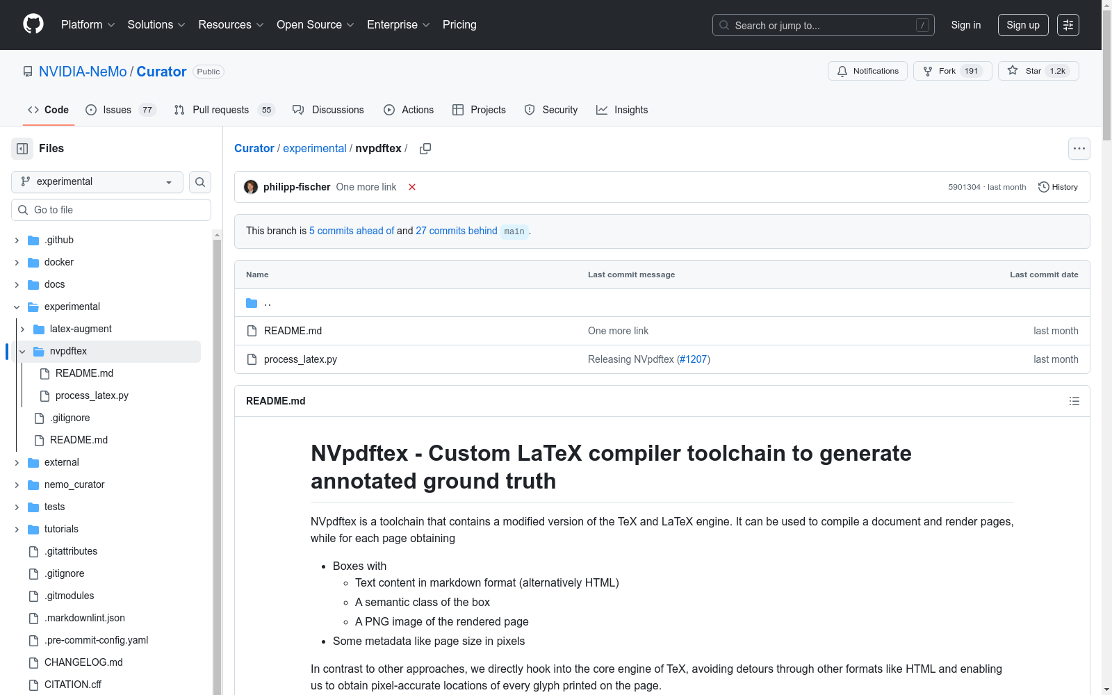The width and height of the screenshot is (1112, 695).
Task: Open the command palette icon in header
Action: coord(1068,25)
